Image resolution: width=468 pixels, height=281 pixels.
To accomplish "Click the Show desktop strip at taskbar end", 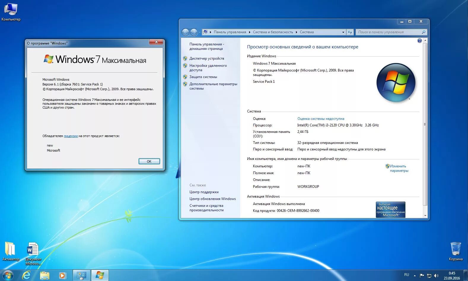I will coord(466,275).
